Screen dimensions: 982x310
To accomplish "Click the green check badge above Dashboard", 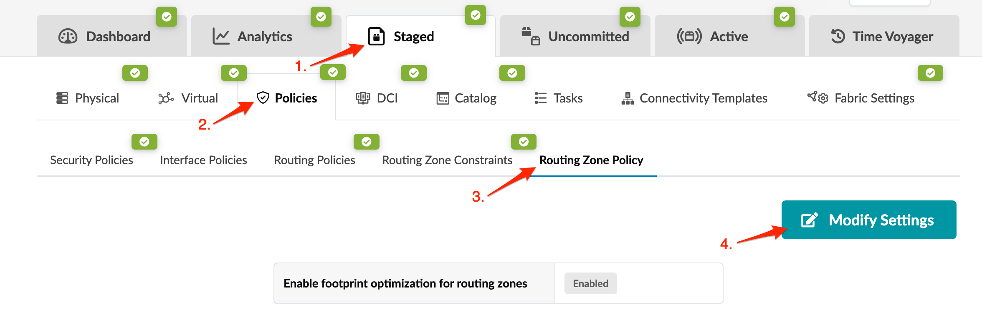I will (167, 17).
